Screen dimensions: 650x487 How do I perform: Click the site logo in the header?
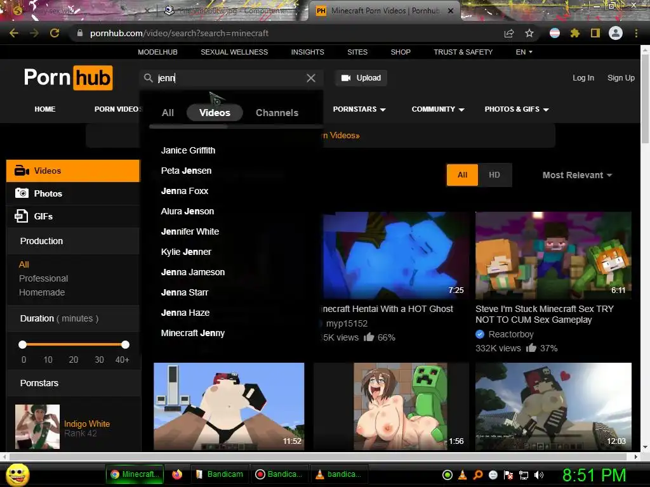click(x=69, y=77)
